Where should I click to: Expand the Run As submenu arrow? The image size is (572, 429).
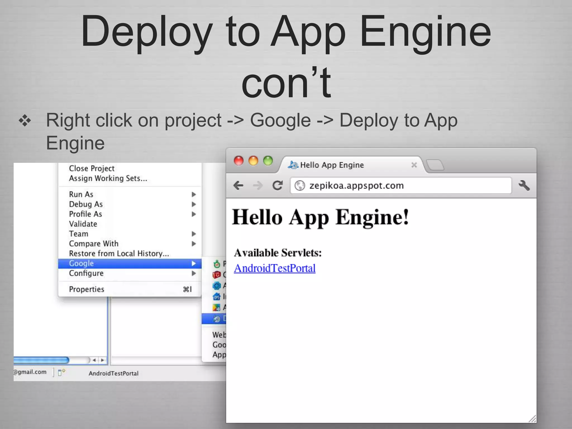click(x=194, y=194)
